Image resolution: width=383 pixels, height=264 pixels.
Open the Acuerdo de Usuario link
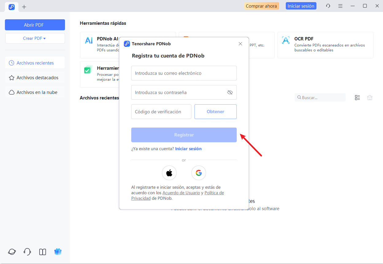click(181, 193)
